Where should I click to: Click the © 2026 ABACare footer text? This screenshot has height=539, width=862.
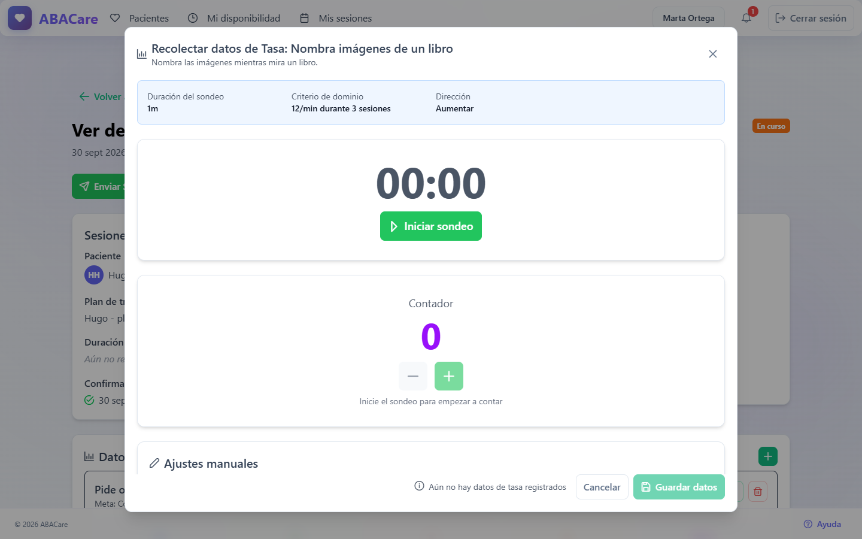(41, 525)
